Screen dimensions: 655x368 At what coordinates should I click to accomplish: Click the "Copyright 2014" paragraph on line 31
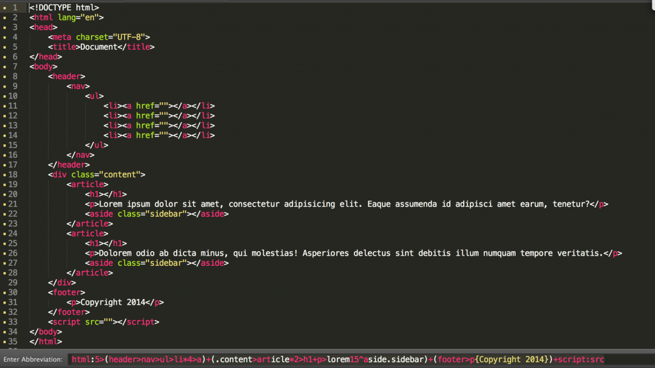click(x=115, y=302)
